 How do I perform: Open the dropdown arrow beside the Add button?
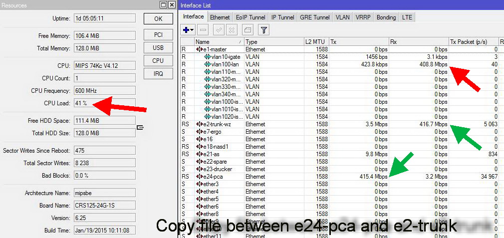pyautogui.click(x=192, y=30)
